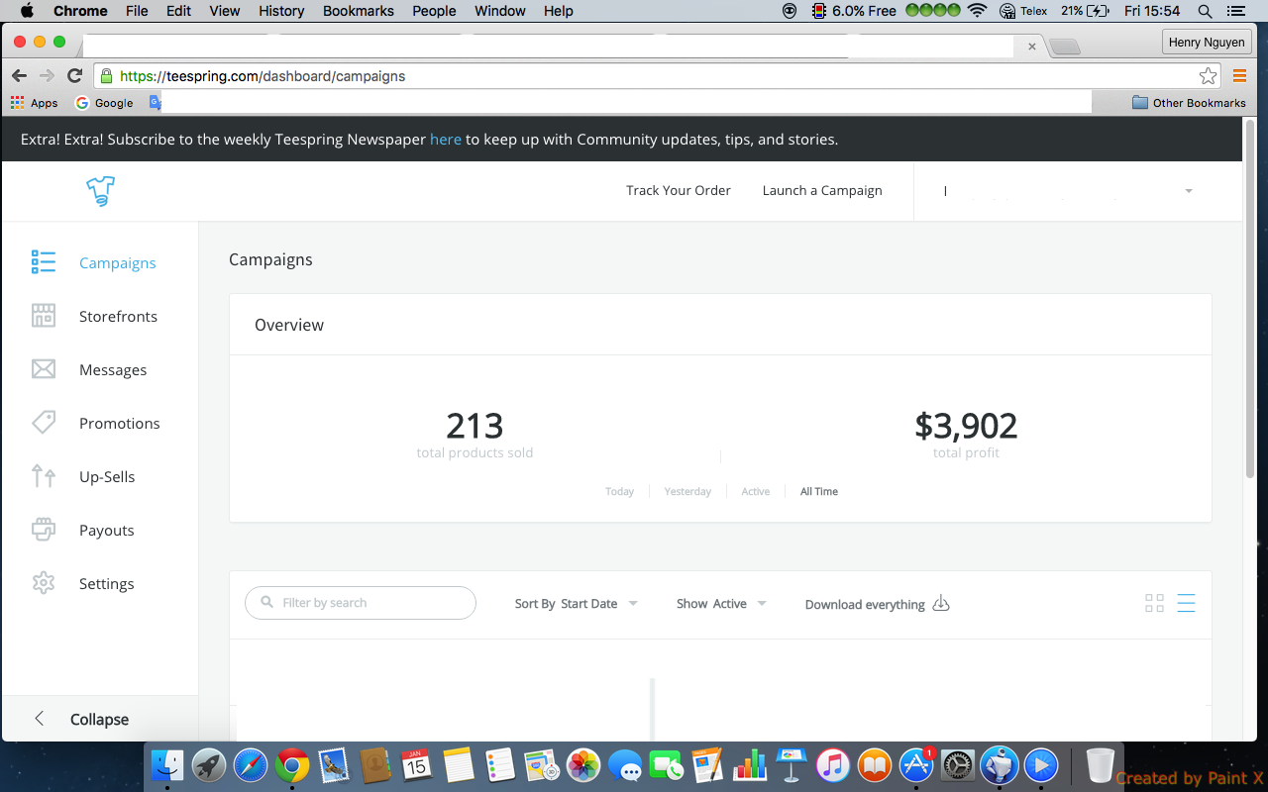Reload the Teespring page
Viewport: 1268px width, 792px height.
[x=74, y=76]
